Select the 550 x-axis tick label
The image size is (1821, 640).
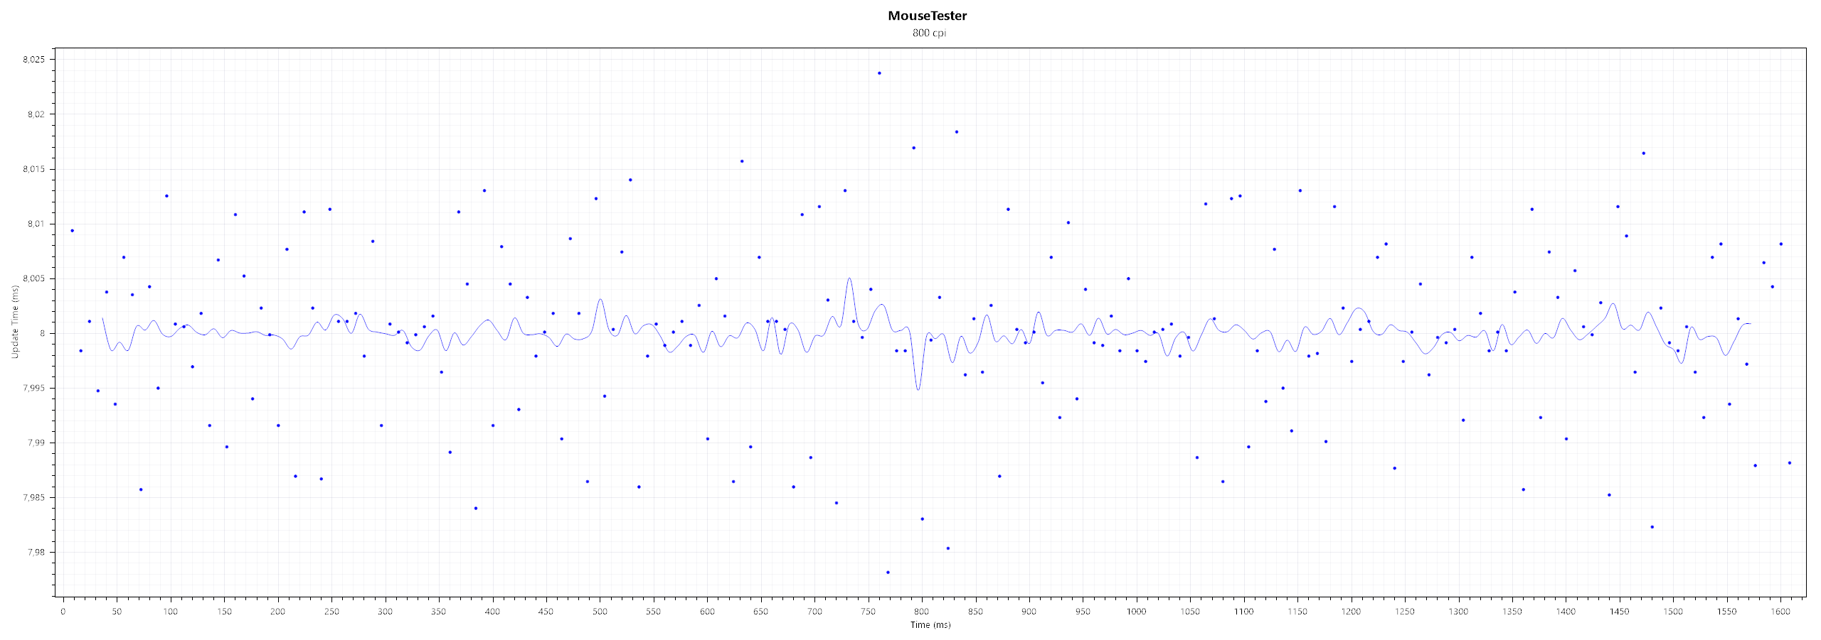click(x=654, y=611)
